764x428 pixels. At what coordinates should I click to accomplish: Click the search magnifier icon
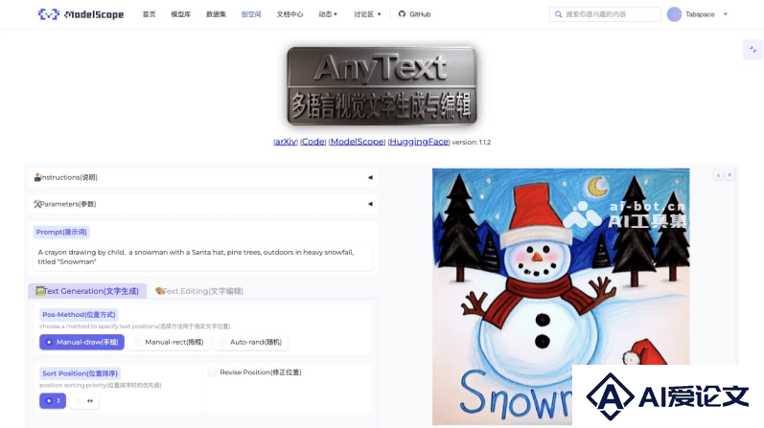(x=559, y=14)
